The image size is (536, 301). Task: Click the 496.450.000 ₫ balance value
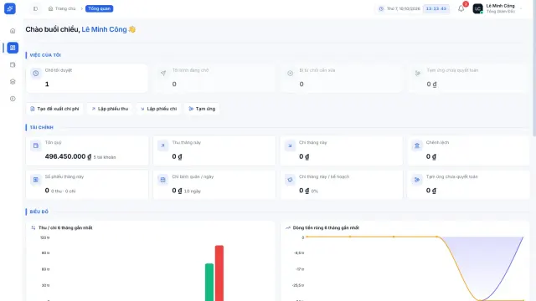pos(68,156)
